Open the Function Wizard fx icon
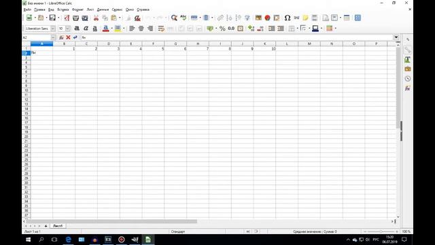This screenshot has height=245, width=435. click(x=61, y=37)
